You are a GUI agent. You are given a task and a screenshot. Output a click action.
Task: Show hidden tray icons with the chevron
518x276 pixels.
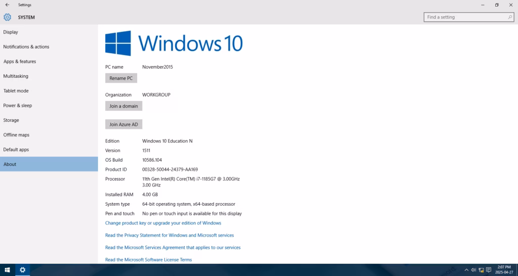(466, 270)
